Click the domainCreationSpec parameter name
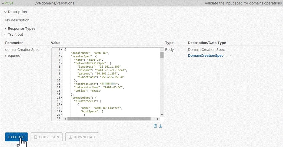Viewport: 283px width, 147px height. pos(22,50)
